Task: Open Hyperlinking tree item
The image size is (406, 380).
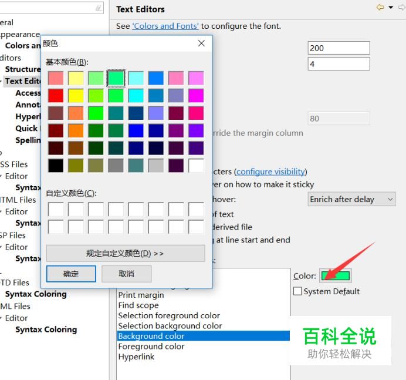Action: pyautogui.click(x=28, y=116)
